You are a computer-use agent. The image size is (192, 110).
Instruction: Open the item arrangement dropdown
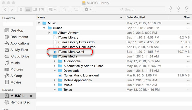point(52,9)
